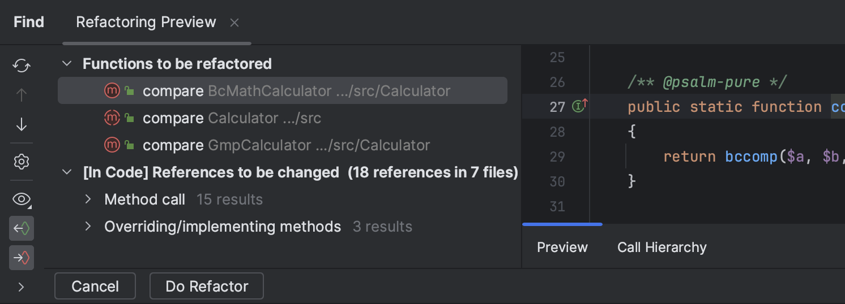845x304 pixels.
Task: Click the rerun refresh icon in sidebar
Action: (22, 66)
